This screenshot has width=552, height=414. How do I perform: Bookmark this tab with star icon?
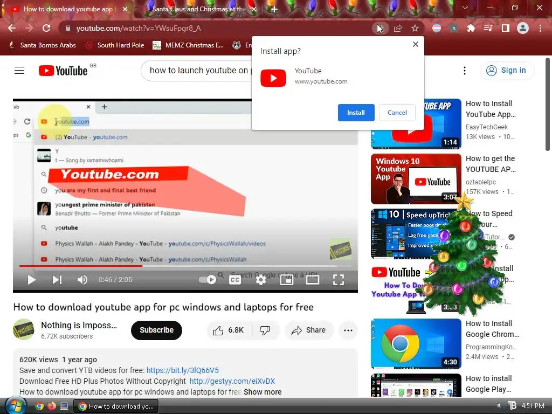(x=415, y=28)
